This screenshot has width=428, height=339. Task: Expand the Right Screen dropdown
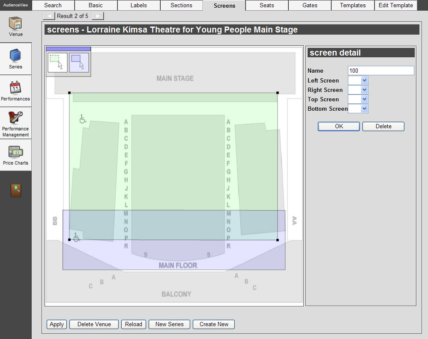click(365, 90)
